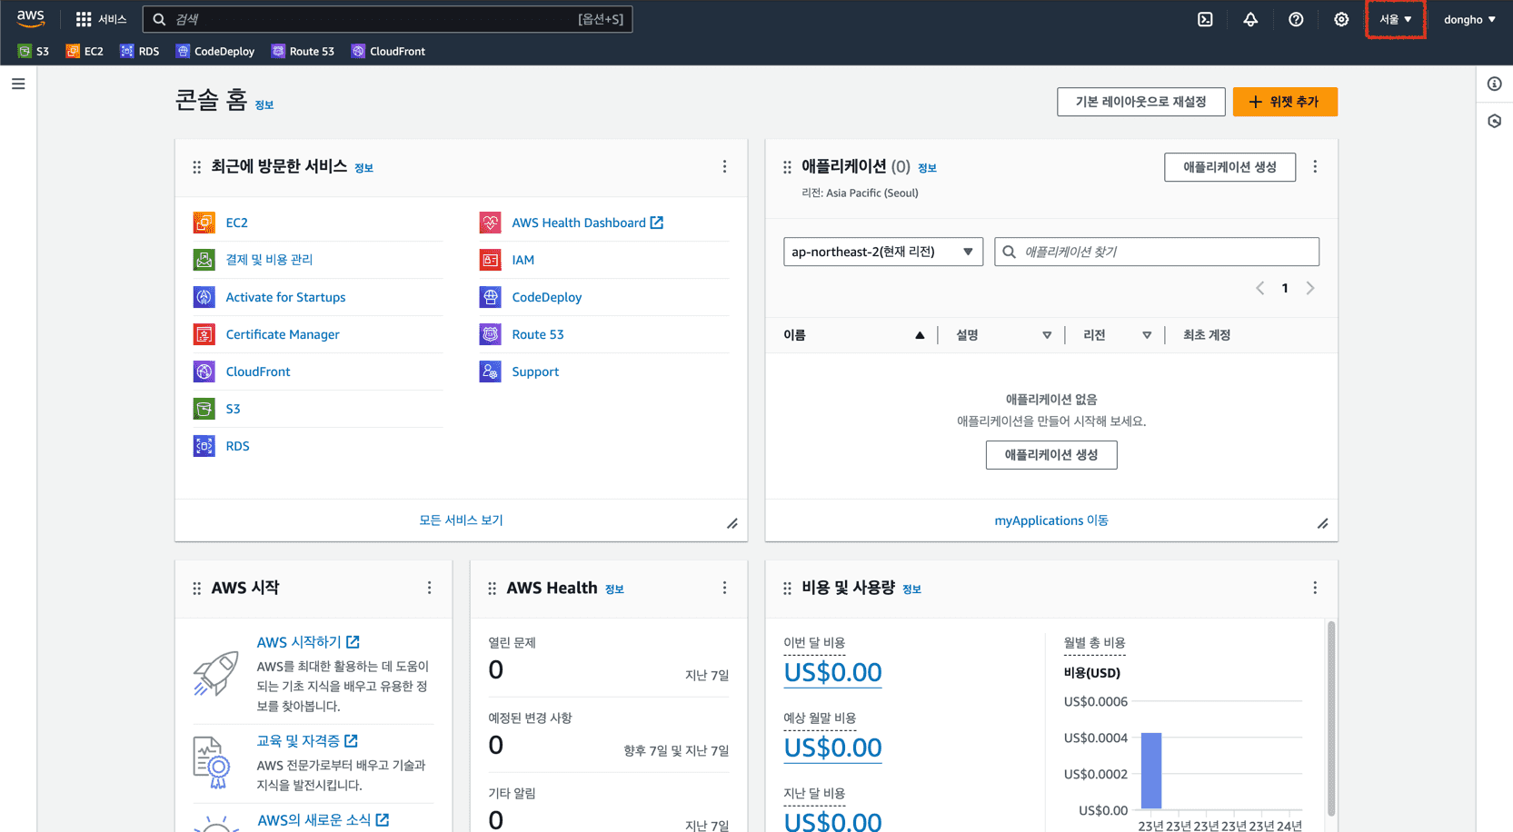This screenshot has width=1513, height=832.
Task: Focus the top 검색 search field
Action: (x=387, y=19)
